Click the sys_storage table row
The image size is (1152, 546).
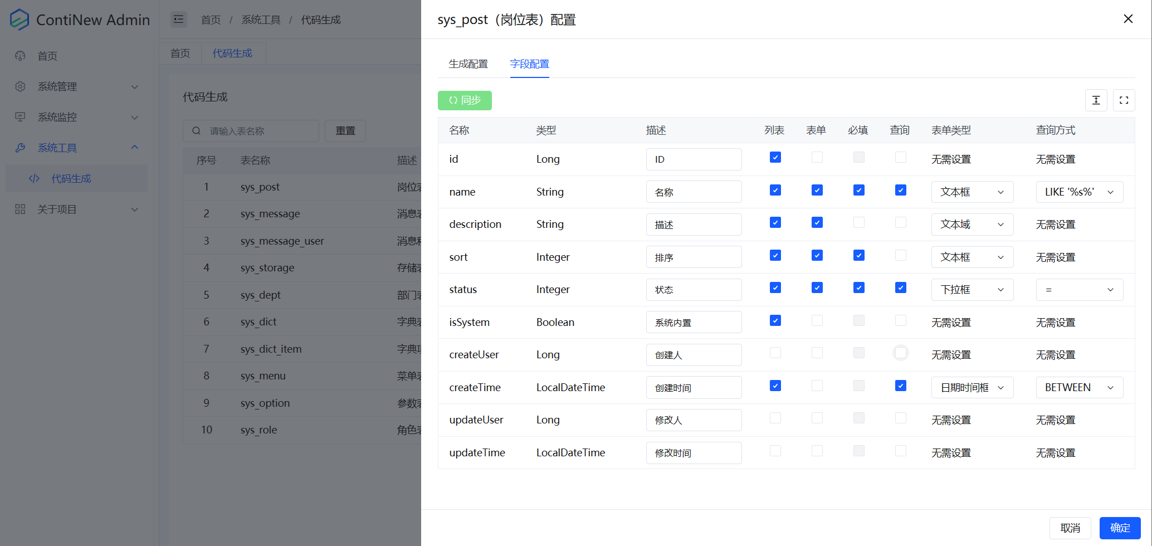pyautogui.click(x=302, y=267)
